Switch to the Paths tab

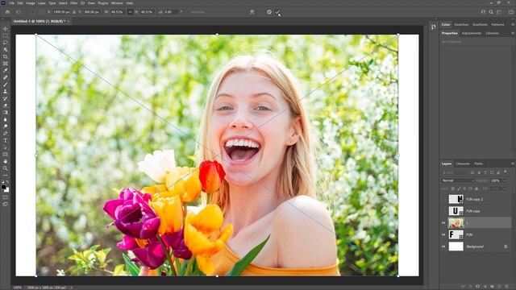[x=478, y=164]
